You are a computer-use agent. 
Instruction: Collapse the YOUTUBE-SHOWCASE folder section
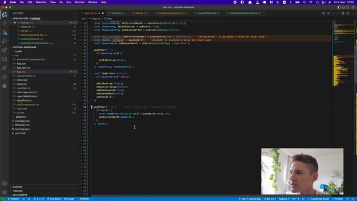24,47
